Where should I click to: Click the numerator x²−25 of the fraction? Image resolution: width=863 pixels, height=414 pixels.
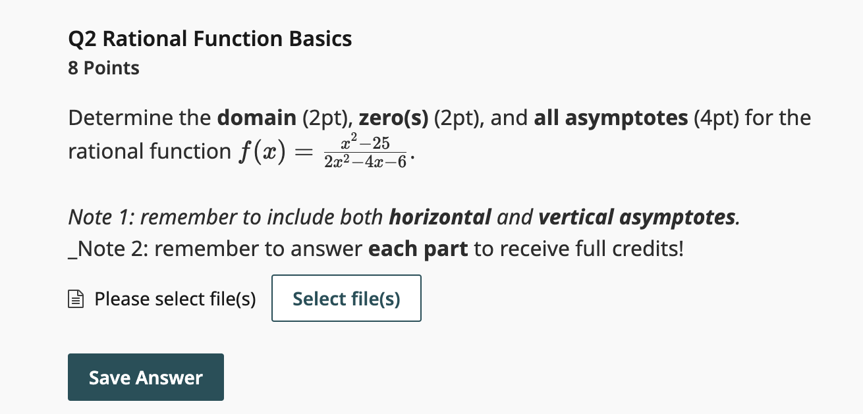364,140
